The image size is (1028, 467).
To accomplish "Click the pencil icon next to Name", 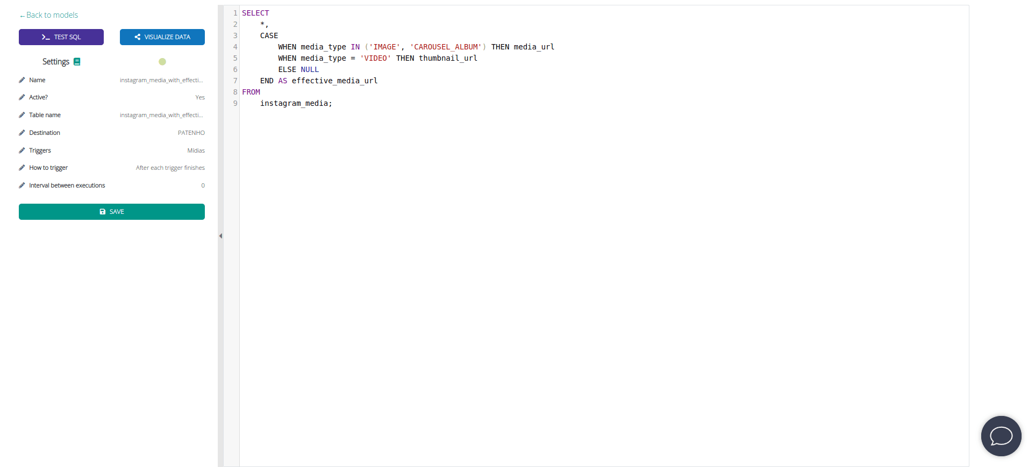I will point(22,80).
